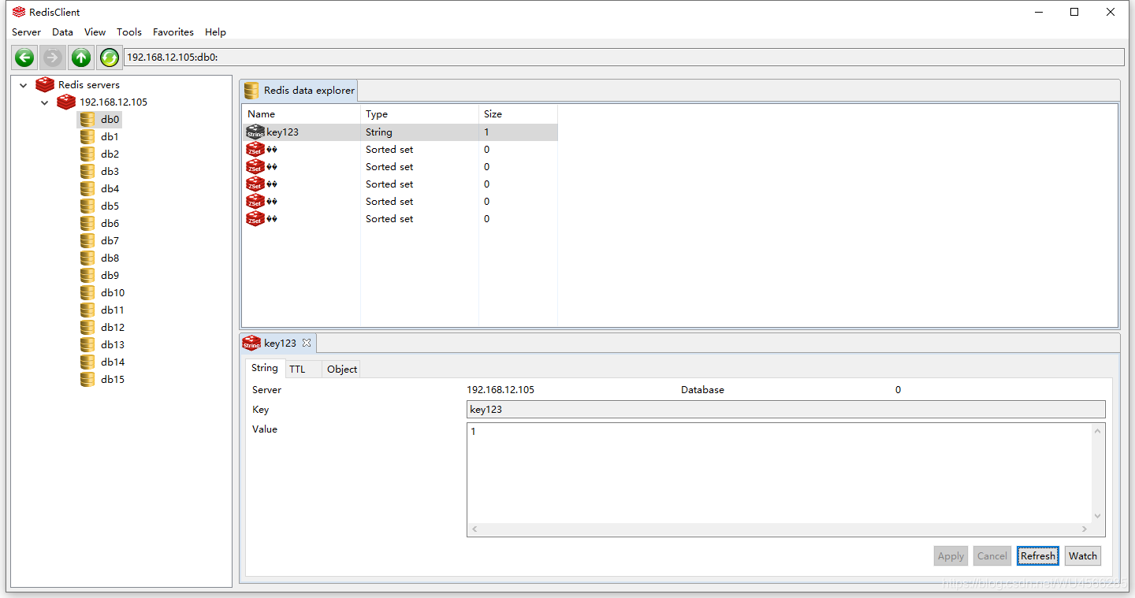The height and width of the screenshot is (598, 1135).
Task: Switch to the TTL tab
Action: click(303, 369)
